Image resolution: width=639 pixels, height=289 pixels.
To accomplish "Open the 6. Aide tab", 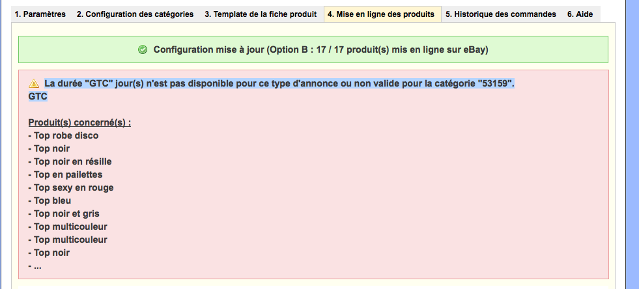I will (580, 14).
